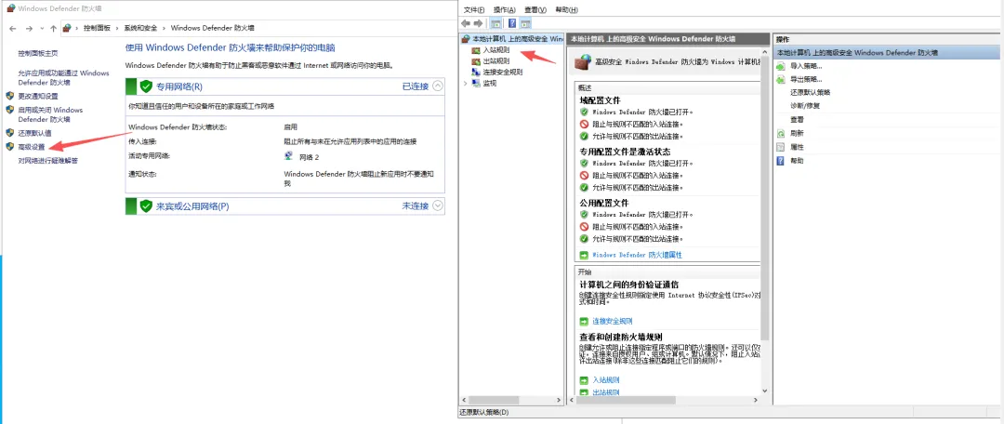Image resolution: width=1004 pixels, height=424 pixels.
Task: Click 系统和安全 in the address breadcrumb
Action: tap(140, 28)
